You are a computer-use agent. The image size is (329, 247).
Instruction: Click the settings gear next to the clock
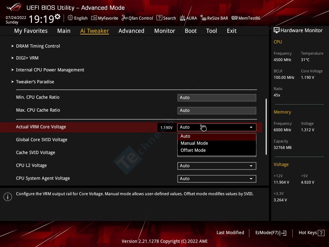[x=58, y=16]
